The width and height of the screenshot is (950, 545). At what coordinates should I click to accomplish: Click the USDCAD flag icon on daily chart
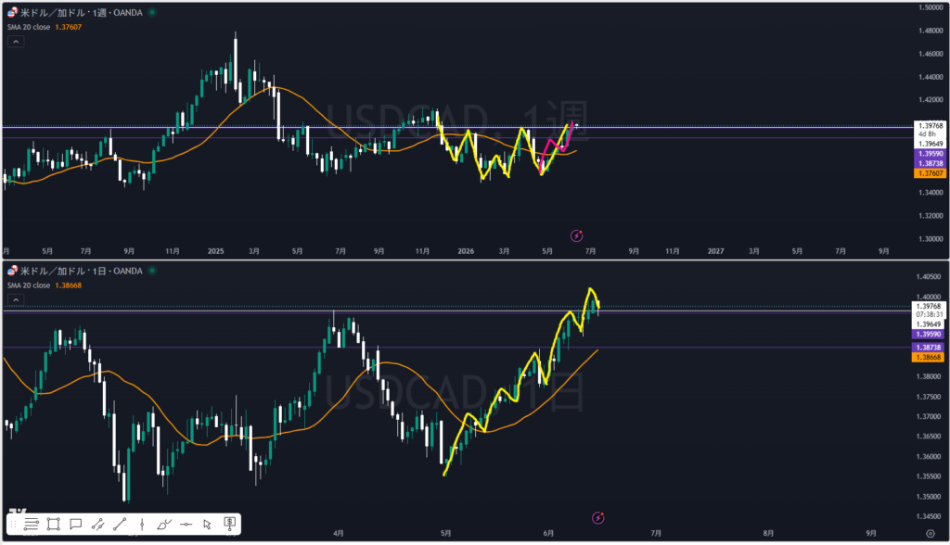pyautogui.click(x=12, y=271)
